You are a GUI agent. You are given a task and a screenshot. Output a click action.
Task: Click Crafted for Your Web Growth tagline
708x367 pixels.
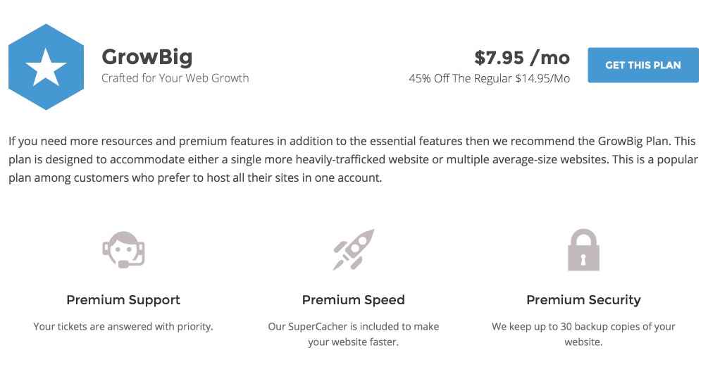[175, 78]
